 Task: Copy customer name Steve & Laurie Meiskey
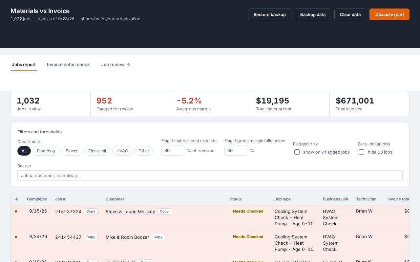click(x=164, y=212)
